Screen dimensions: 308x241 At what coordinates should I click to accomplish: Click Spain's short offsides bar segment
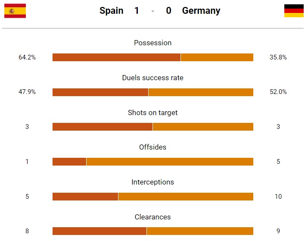pyautogui.click(x=69, y=162)
